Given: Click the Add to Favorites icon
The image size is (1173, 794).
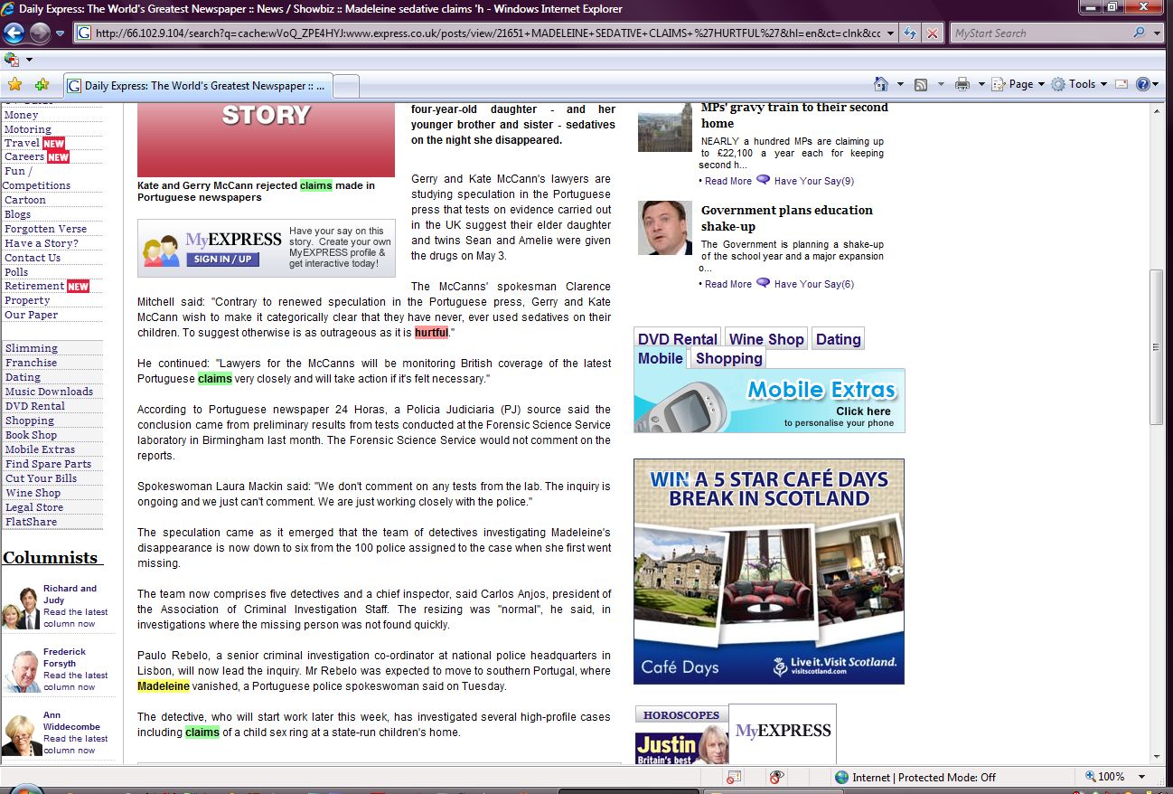Looking at the screenshot, I should [42, 85].
